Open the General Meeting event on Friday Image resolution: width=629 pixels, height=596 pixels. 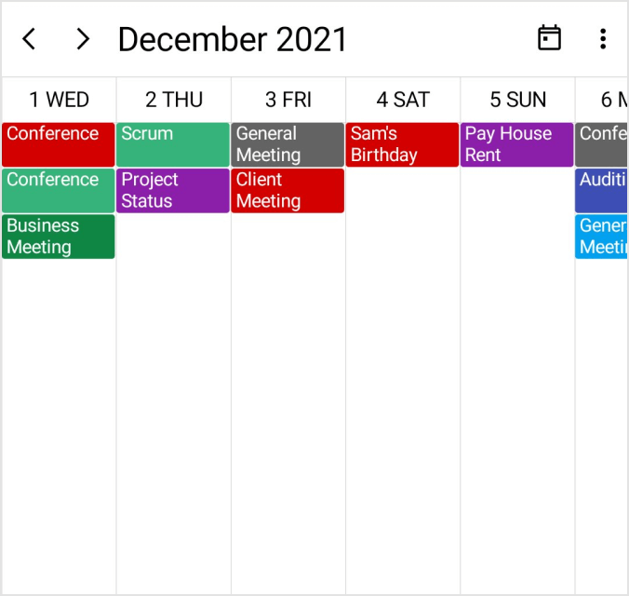[288, 144]
